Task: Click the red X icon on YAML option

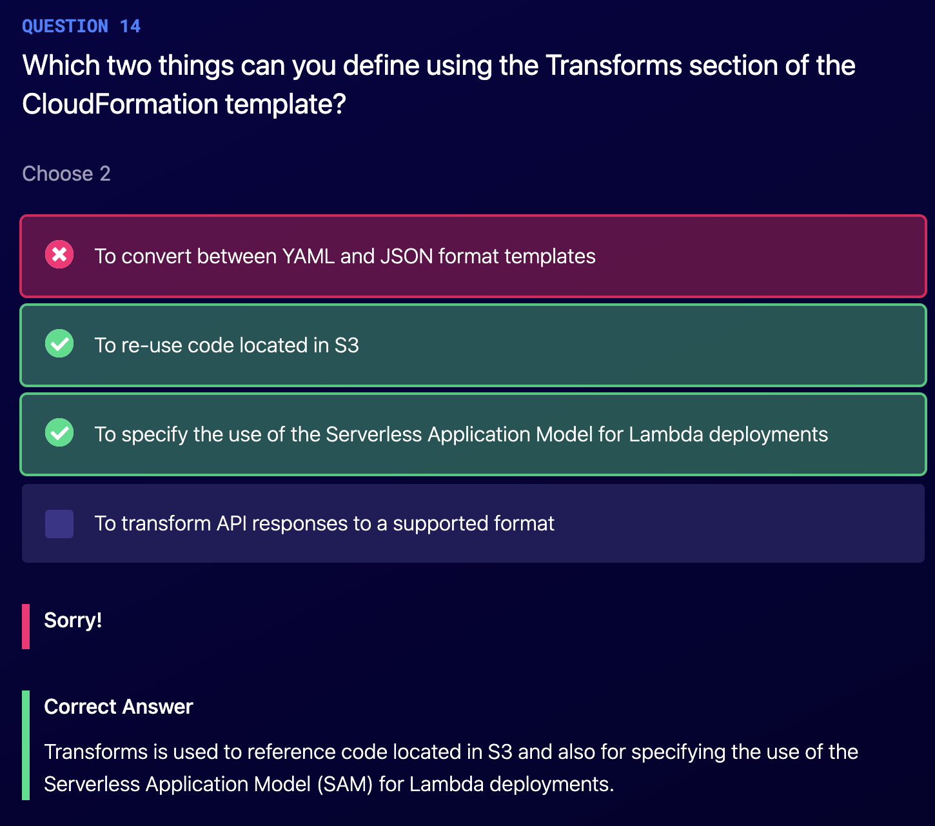Action: [x=59, y=255]
